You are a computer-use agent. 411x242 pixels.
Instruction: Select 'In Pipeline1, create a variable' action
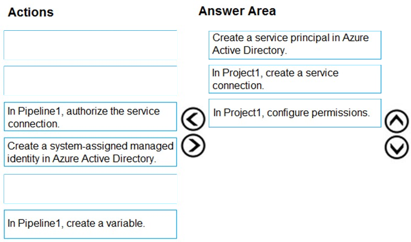[90, 224]
